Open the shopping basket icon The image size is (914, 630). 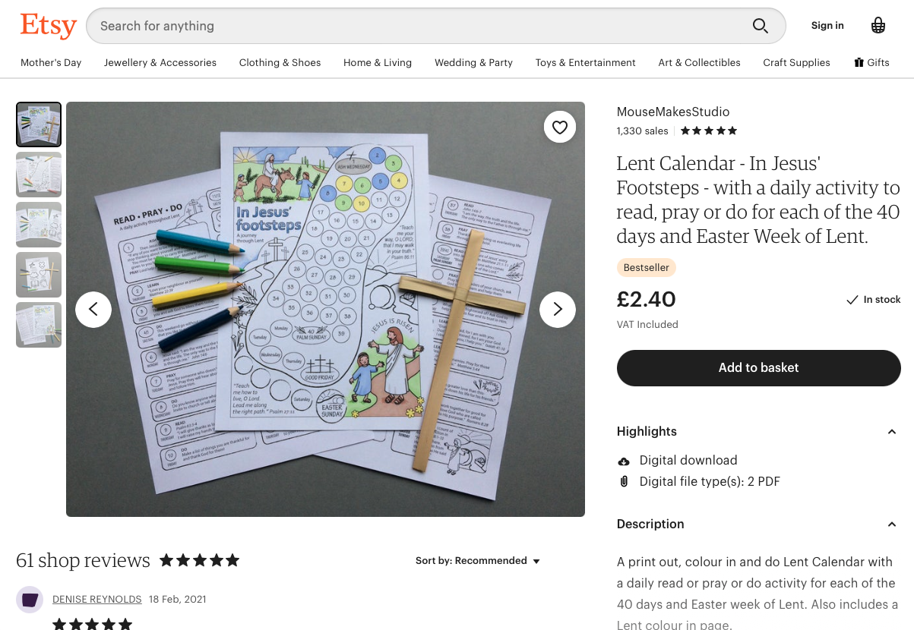878,26
